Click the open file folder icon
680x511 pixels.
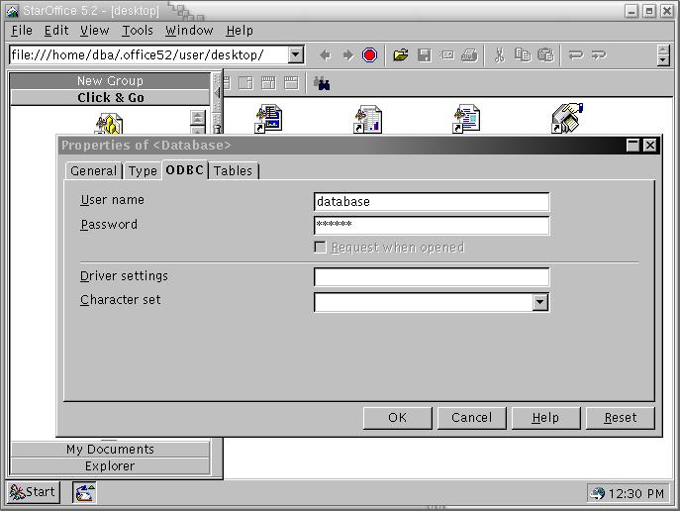point(401,55)
